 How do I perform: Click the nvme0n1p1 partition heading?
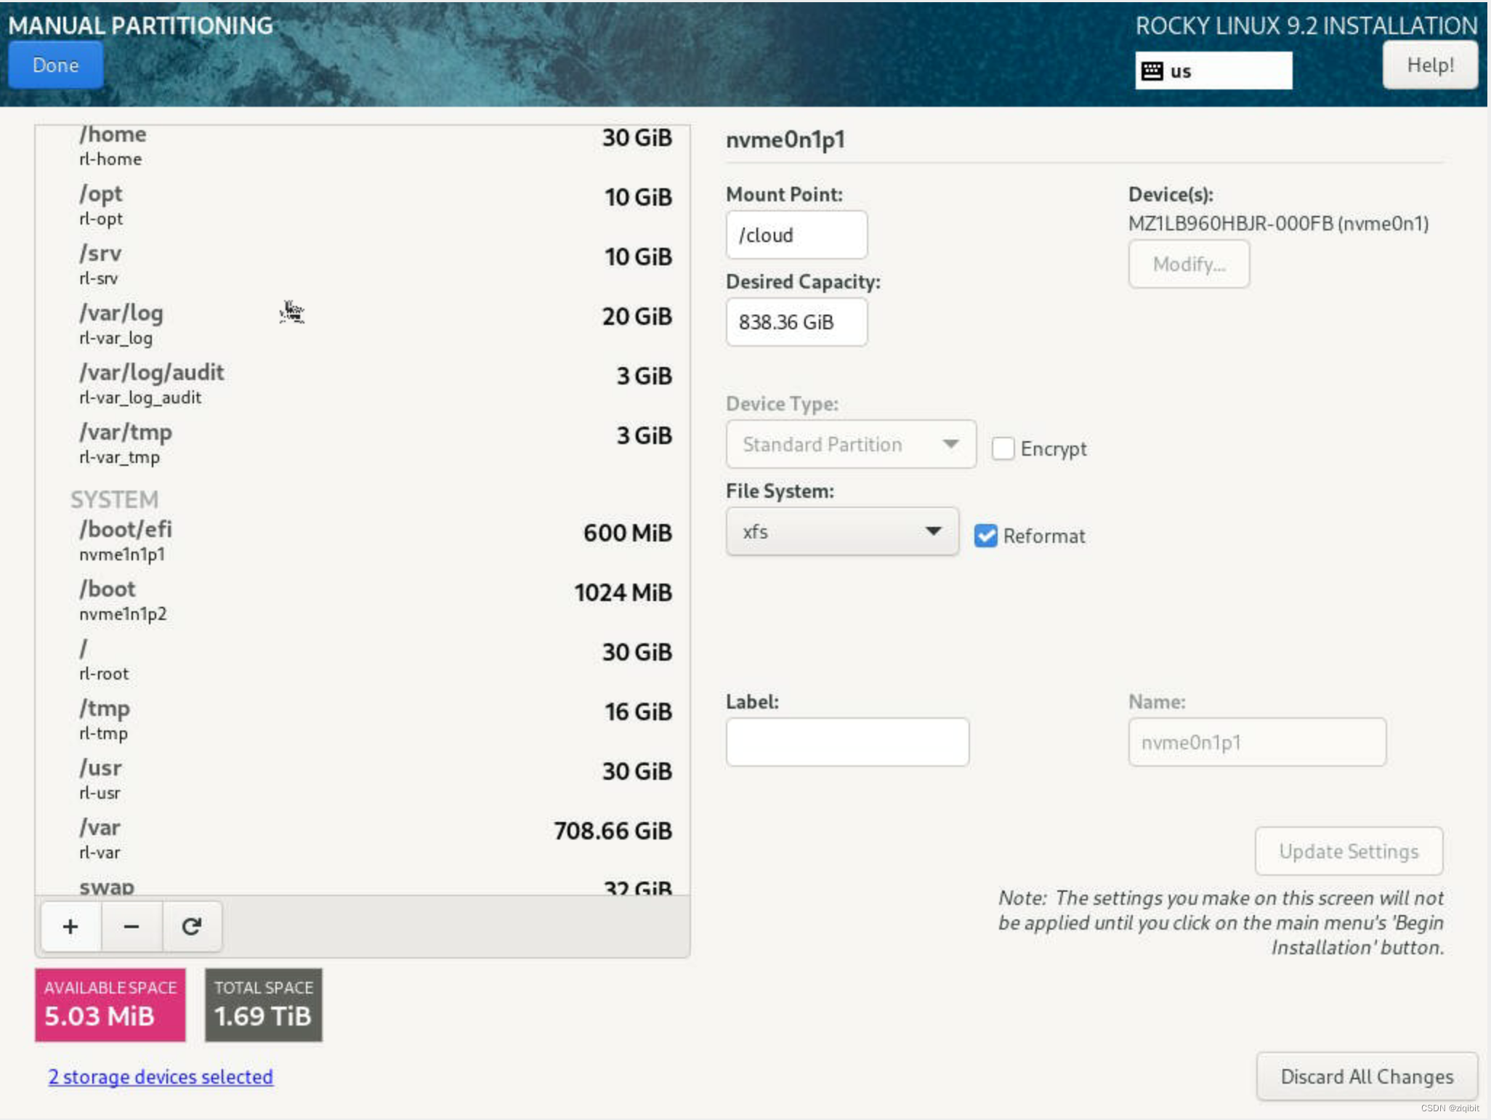pyautogui.click(x=785, y=140)
